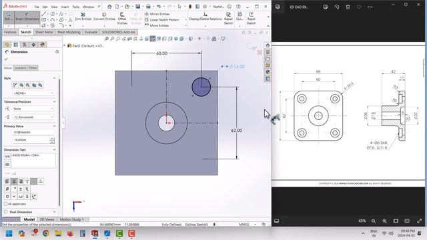The width and height of the screenshot is (427, 240).
Task: Rotate the image in Photos
Action: pos(336,7)
